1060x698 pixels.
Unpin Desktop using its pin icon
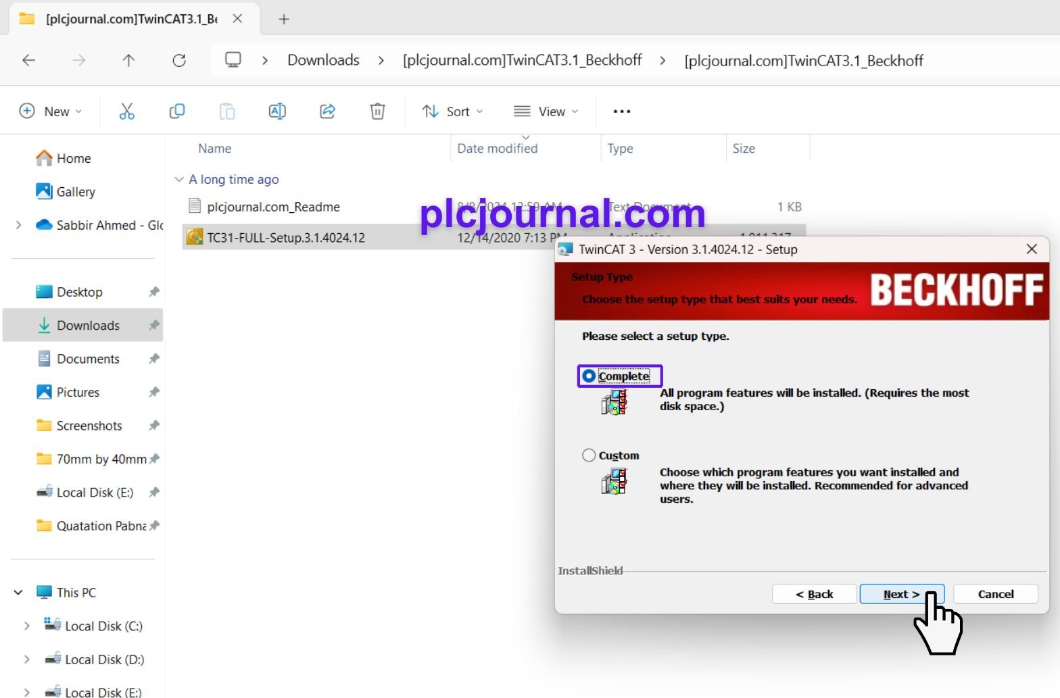tap(154, 292)
